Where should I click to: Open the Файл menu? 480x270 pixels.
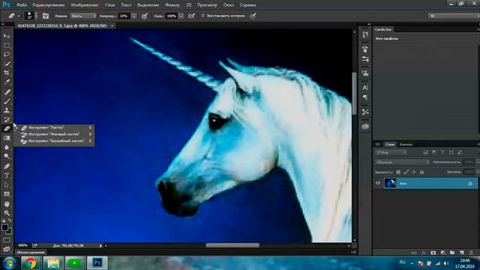(x=22, y=5)
